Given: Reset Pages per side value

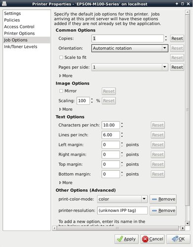Looking at the screenshot, I should click(x=177, y=67).
